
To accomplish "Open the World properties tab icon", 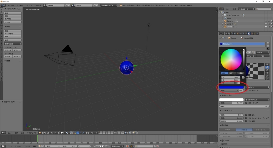I will [x=235, y=34].
